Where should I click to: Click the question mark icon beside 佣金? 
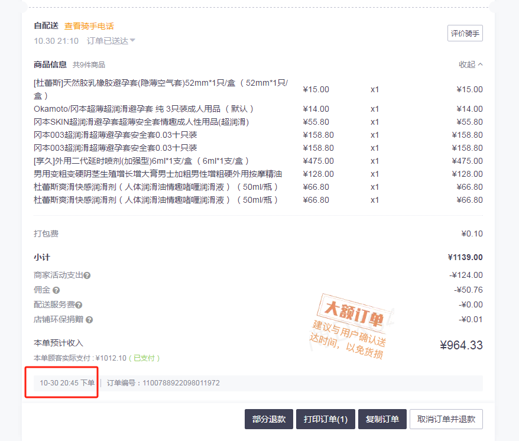56,290
